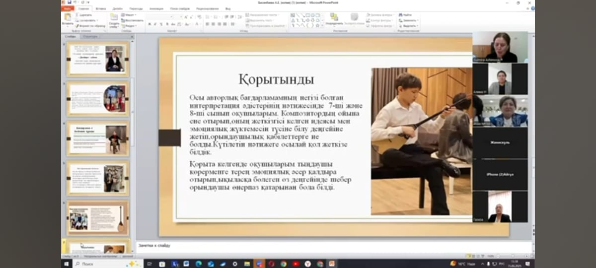This screenshot has height=268, width=596.
Task: Open the Insert (Вставка) ribbon tab
Action: coord(100,8)
